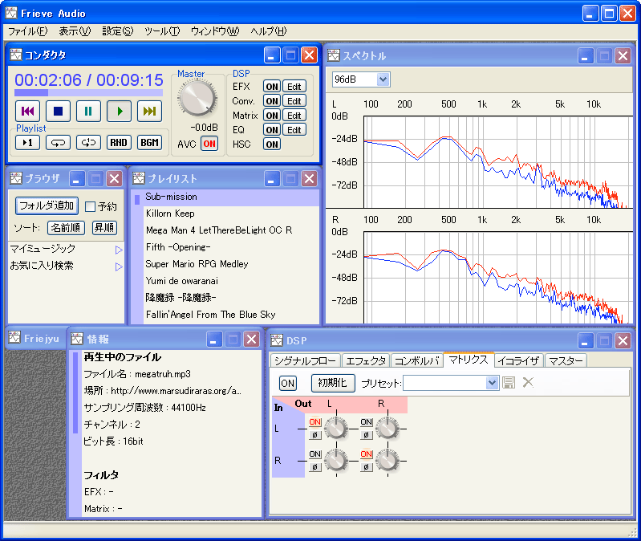This screenshot has height=541, width=641.
Task: Expand the マイミュージック folder arrow
Action: tap(119, 250)
